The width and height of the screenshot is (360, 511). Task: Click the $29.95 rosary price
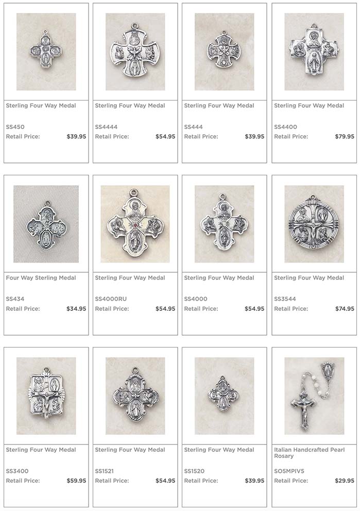click(x=345, y=481)
